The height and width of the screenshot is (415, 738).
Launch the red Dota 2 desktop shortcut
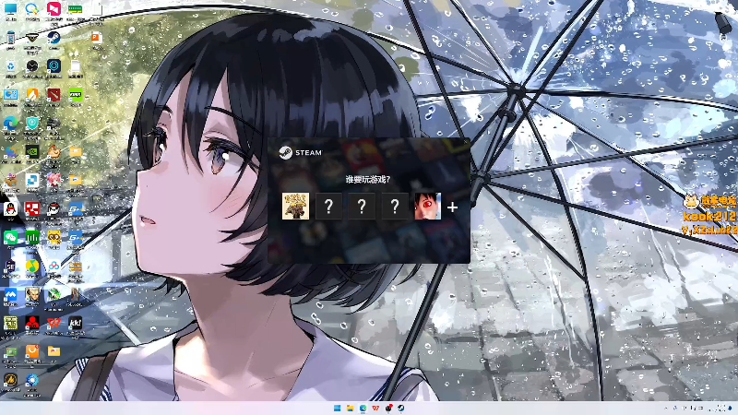[x=54, y=95]
